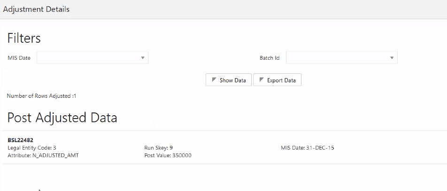Click the Show Data button

[229, 80]
